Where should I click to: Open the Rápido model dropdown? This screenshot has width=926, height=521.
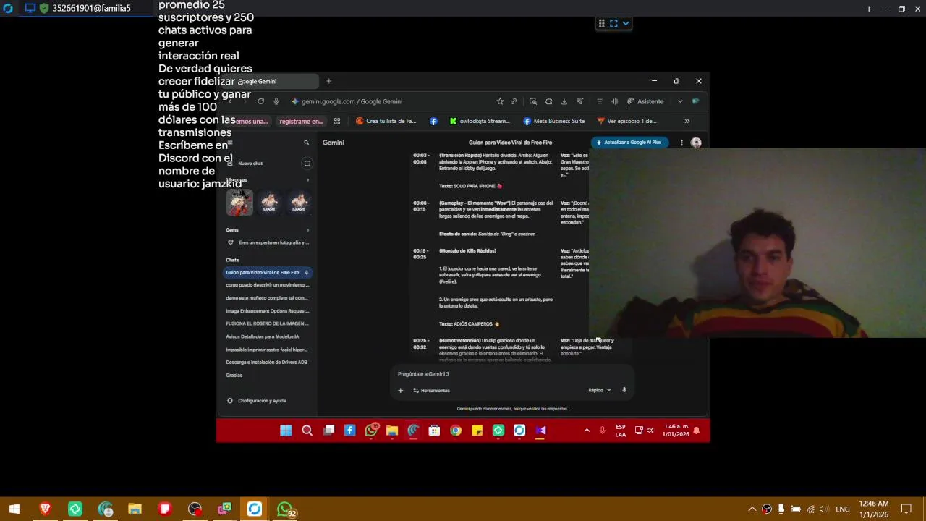tap(600, 391)
